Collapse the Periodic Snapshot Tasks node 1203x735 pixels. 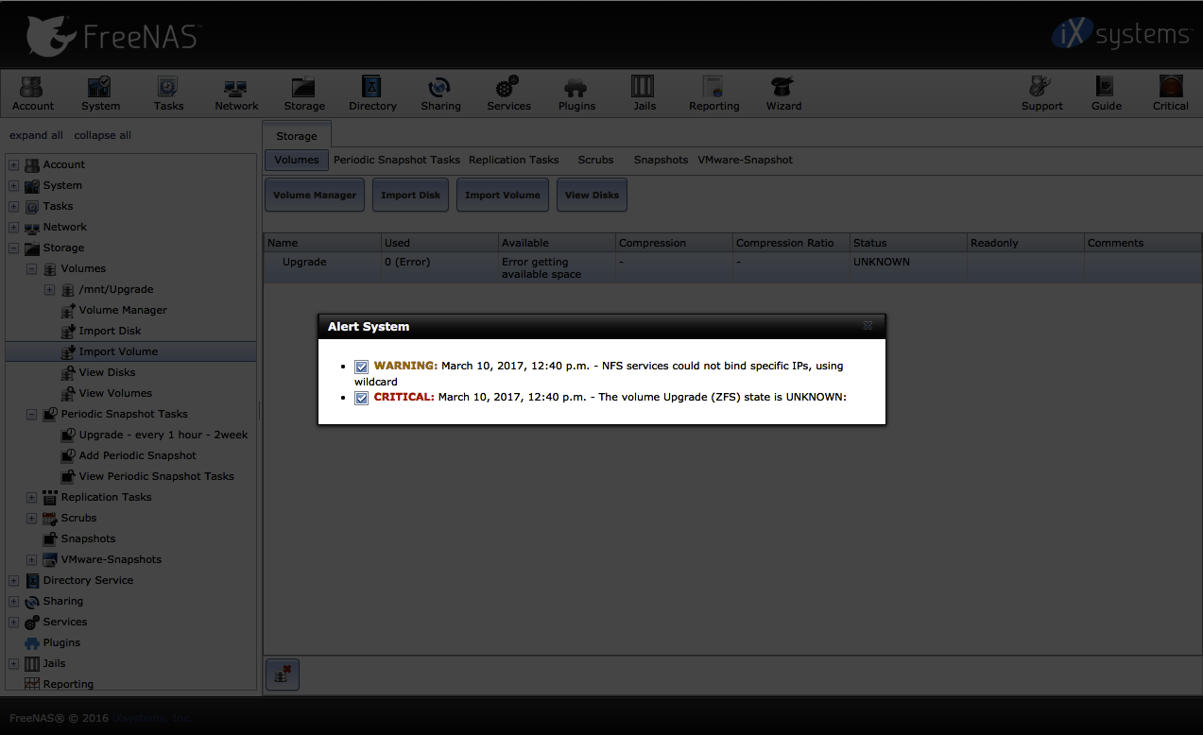[x=31, y=414]
